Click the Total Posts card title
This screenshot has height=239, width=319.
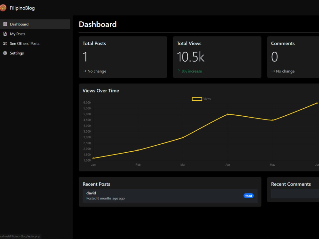(94, 43)
